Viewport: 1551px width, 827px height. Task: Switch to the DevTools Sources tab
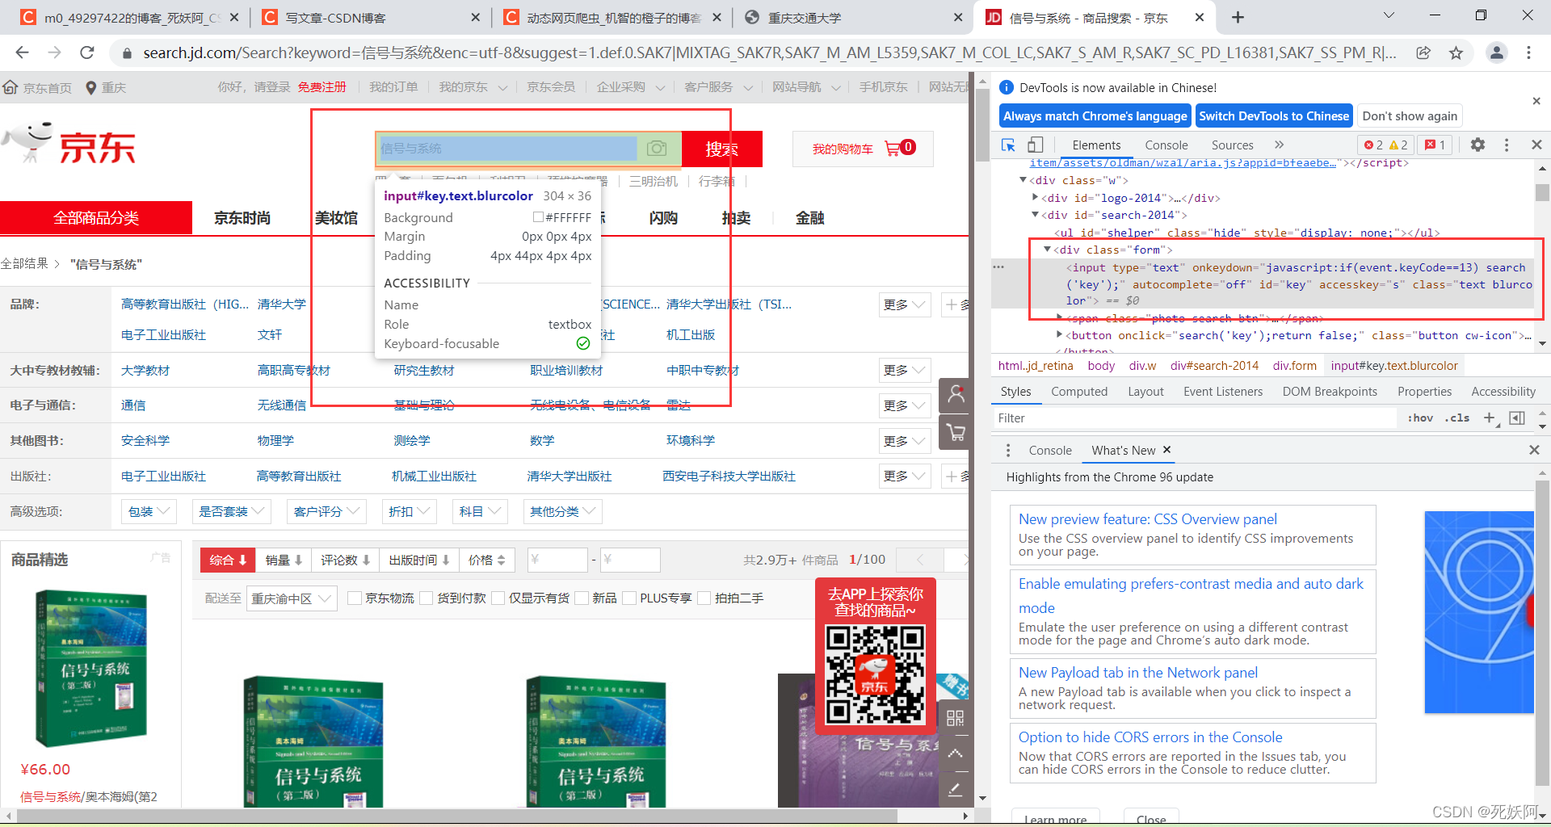click(1232, 145)
